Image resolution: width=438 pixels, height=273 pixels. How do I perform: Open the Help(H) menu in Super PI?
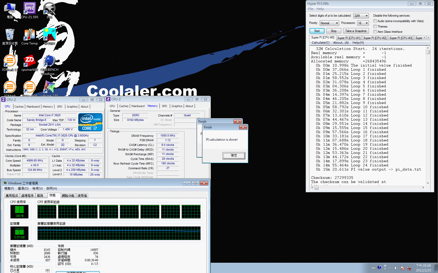(x=358, y=43)
